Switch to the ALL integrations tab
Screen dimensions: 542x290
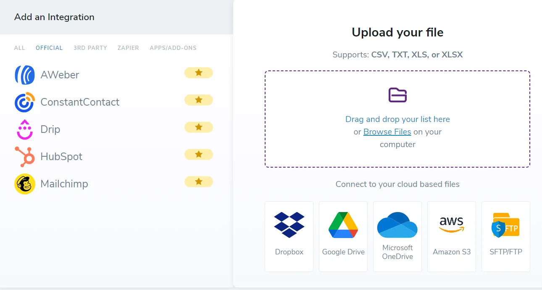pos(19,48)
